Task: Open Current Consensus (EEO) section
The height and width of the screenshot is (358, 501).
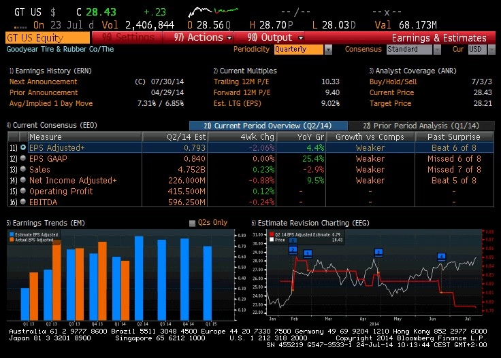Action: point(52,125)
